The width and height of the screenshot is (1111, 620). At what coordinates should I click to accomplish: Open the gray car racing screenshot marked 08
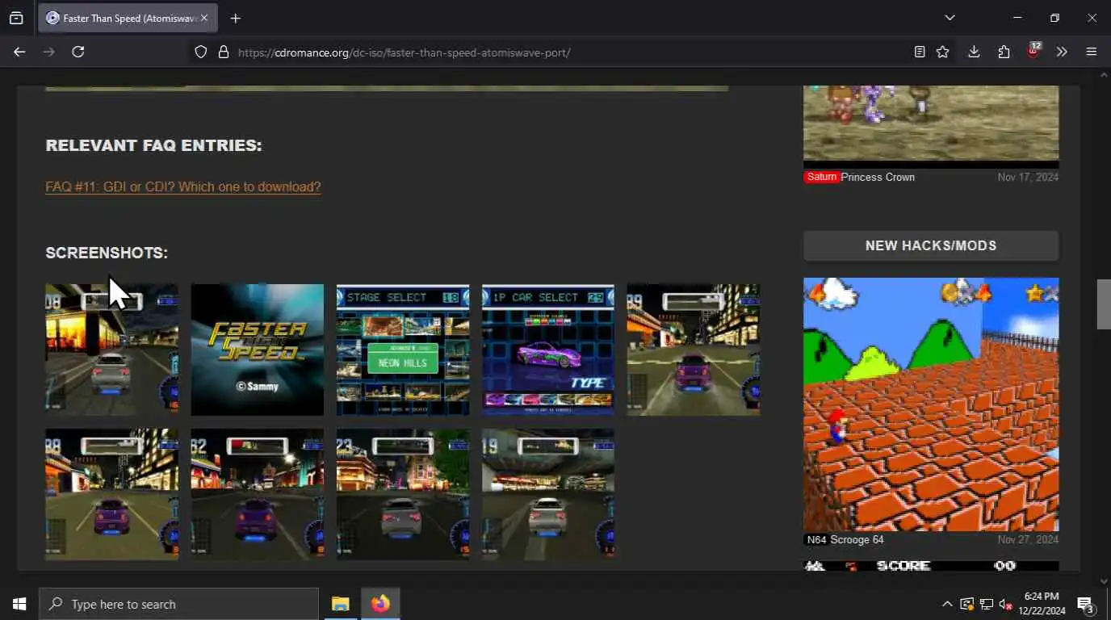(111, 350)
